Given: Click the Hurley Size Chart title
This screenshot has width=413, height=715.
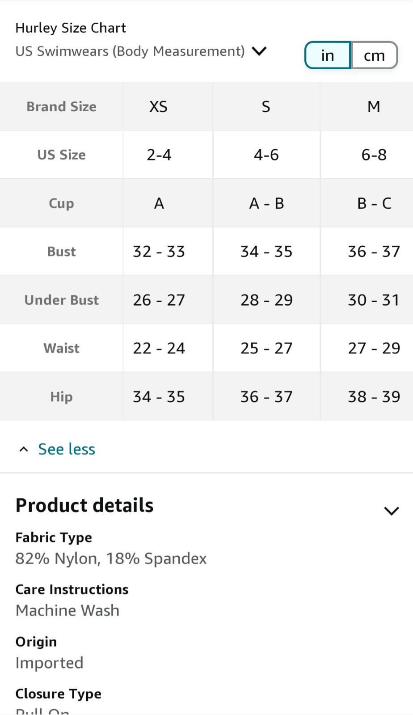Looking at the screenshot, I should coord(71,28).
